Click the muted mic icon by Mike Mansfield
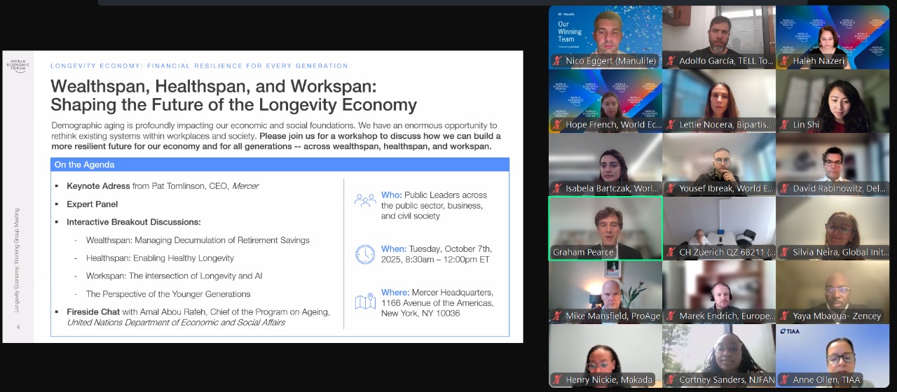 tap(559, 316)
